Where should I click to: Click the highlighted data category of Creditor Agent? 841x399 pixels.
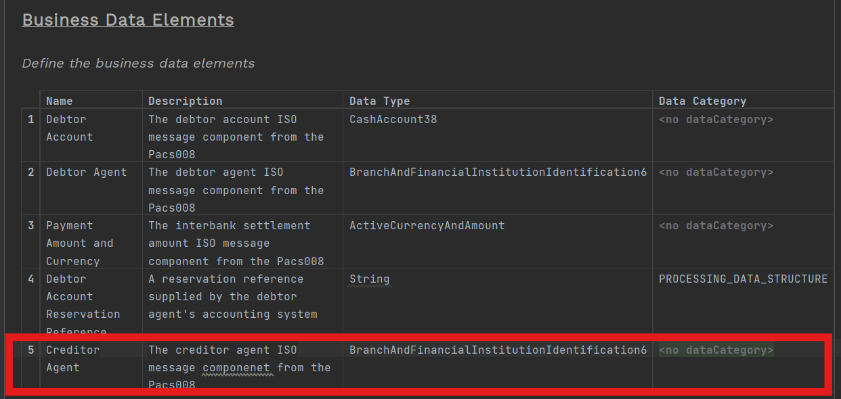[716, 350]
